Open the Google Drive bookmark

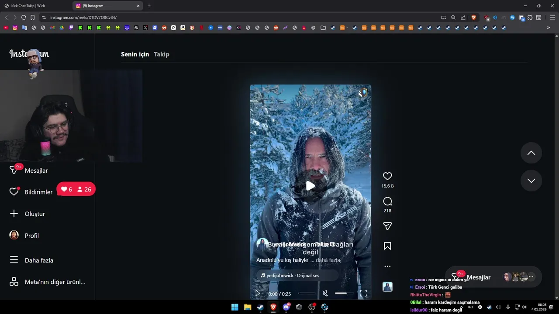(62, 27)
